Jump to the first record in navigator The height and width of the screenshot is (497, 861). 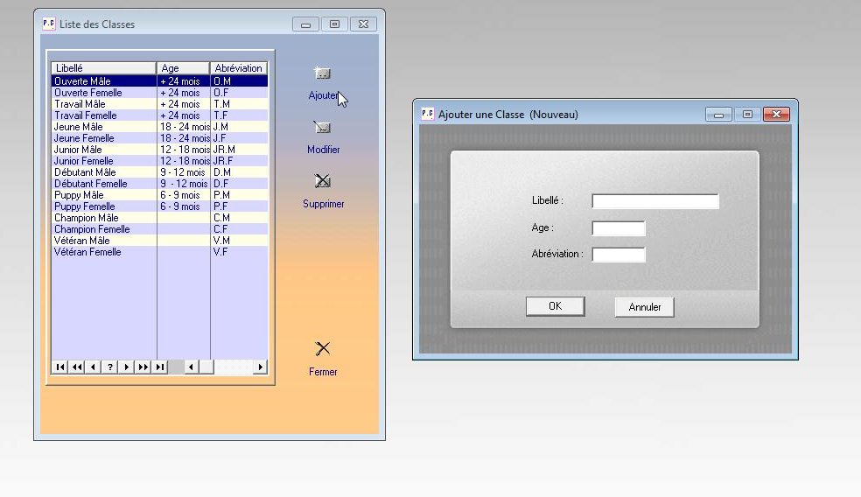tap(59, 367)
